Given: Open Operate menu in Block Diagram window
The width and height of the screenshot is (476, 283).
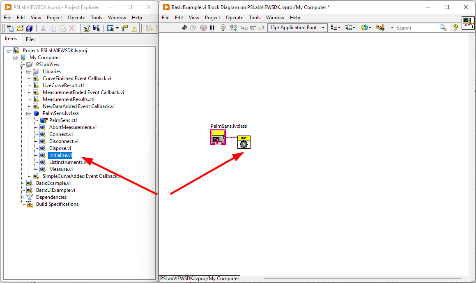Looking at the screenshot, I should [x=235, y=18].
